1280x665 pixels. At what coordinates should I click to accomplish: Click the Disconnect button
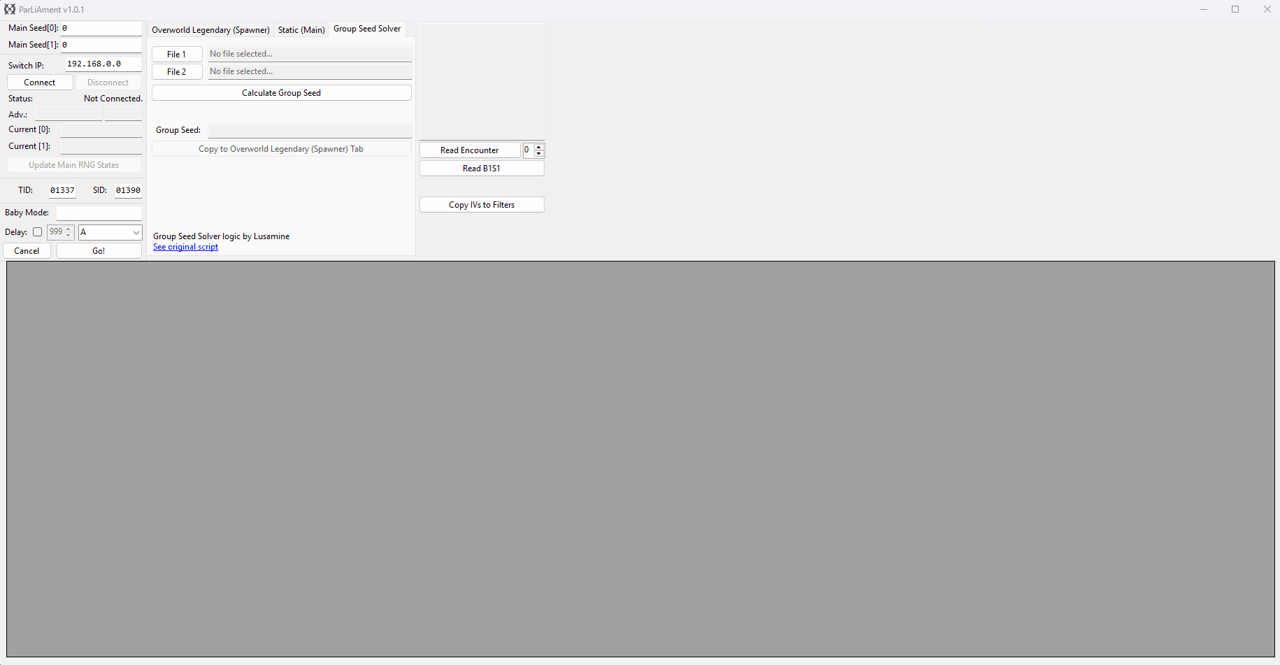pos(108,83)
